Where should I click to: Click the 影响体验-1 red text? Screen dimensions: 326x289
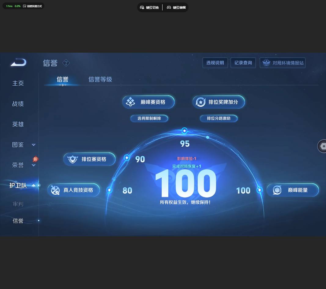click(x=186, y=159)
